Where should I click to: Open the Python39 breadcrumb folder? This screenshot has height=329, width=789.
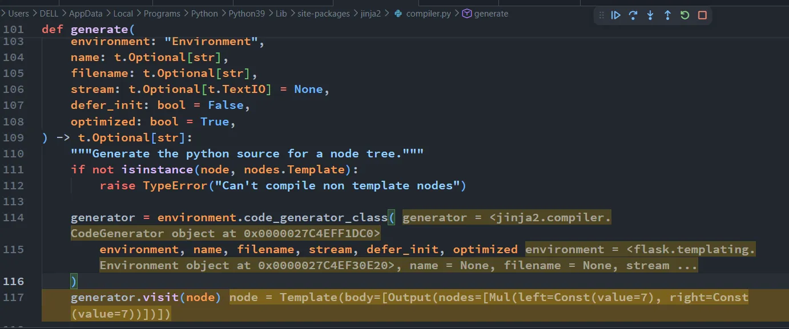pos(247,14)
